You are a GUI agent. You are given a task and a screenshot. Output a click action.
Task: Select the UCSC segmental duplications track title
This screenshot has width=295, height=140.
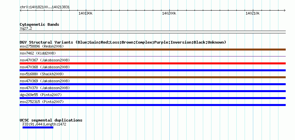[51, 120]
